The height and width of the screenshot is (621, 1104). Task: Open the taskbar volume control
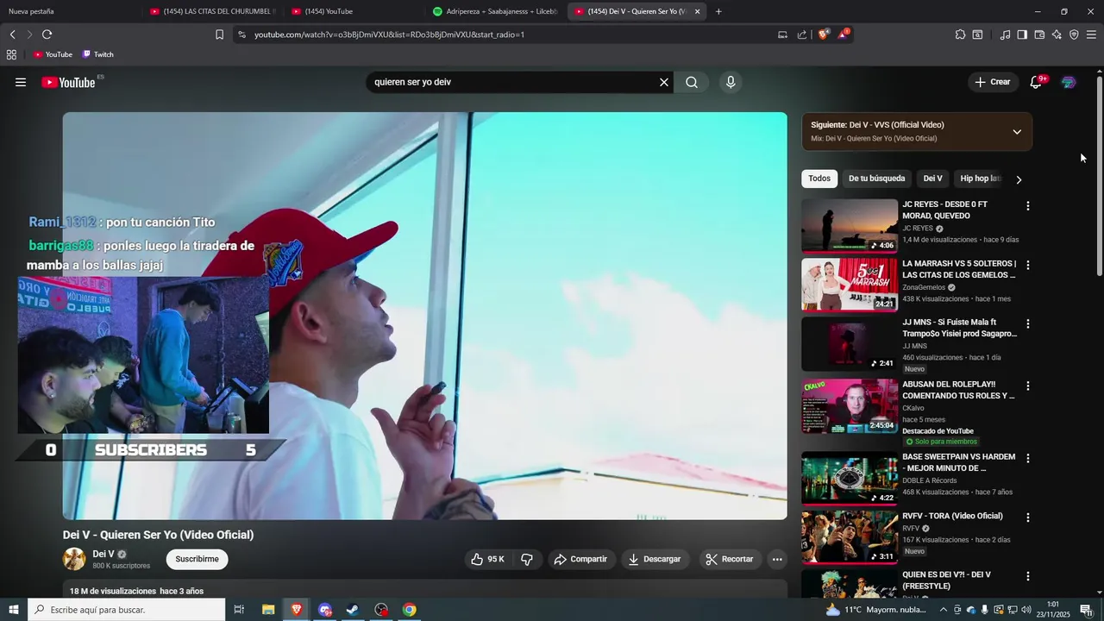point(1025,610)
